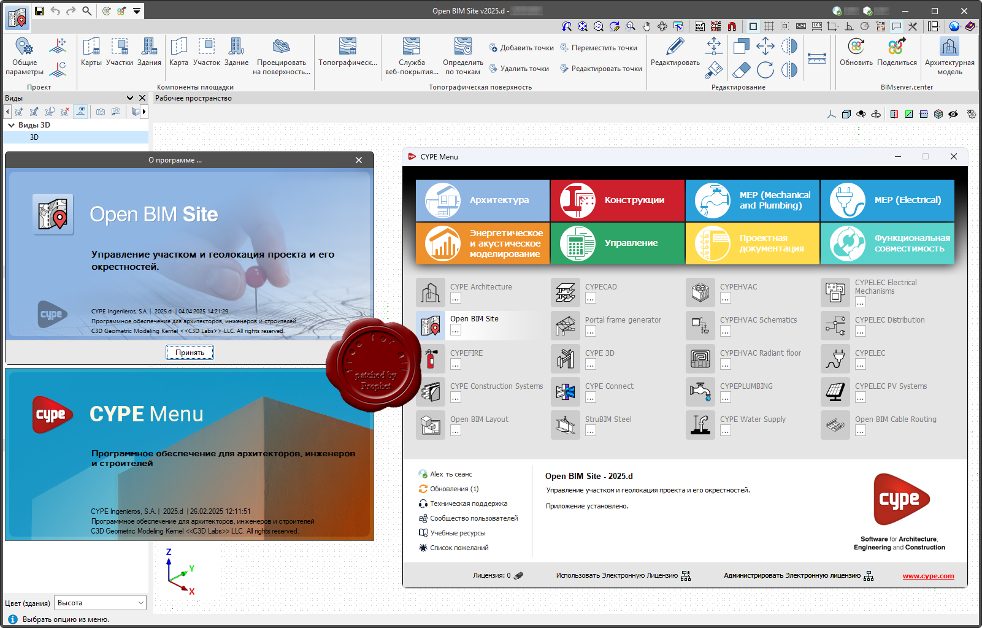Image resolution: width=982 pixels, height=628 pixels.
Task: Open options button under CYPE Architecture
Action: 456,299
